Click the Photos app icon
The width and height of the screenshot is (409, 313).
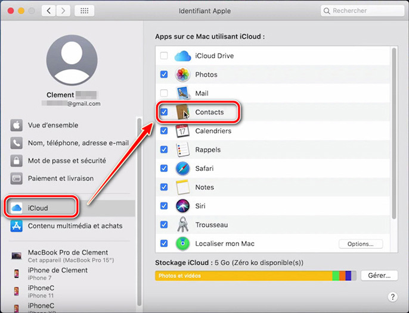pyautogui.click(x=182, y=74)
